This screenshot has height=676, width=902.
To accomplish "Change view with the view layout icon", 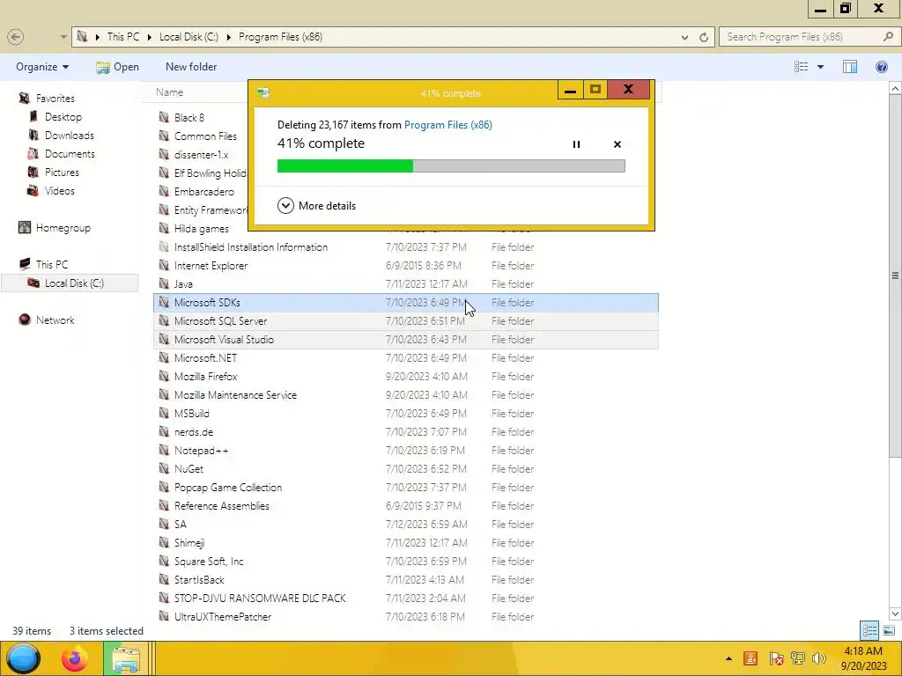I will pos(802,67).
